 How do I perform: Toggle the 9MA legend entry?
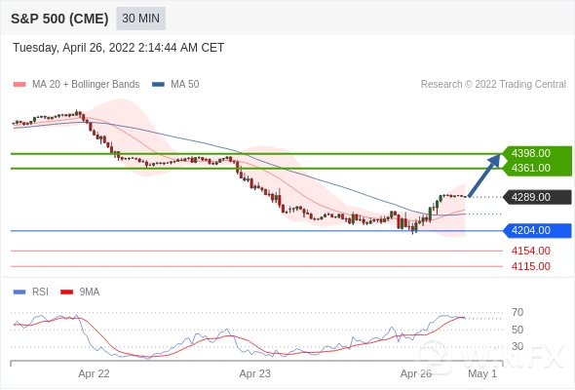point(80,292)
